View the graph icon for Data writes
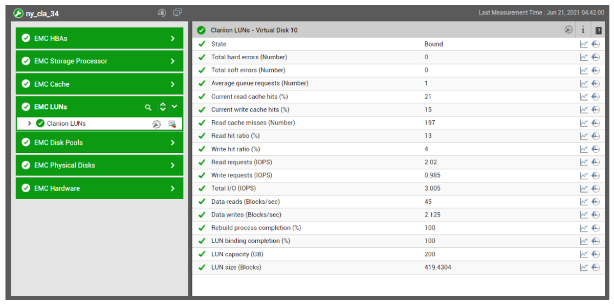Viewport: 614px width, 305px height. point(584,215)
